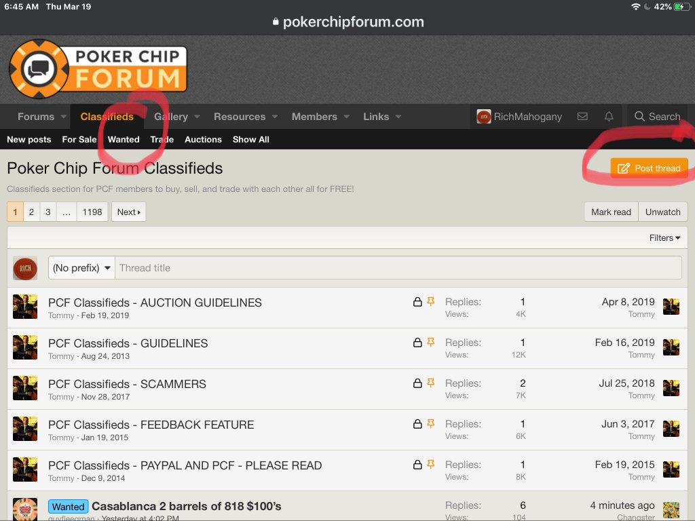
Task: Click the Mark read button
Action: [x=611, y=212]
